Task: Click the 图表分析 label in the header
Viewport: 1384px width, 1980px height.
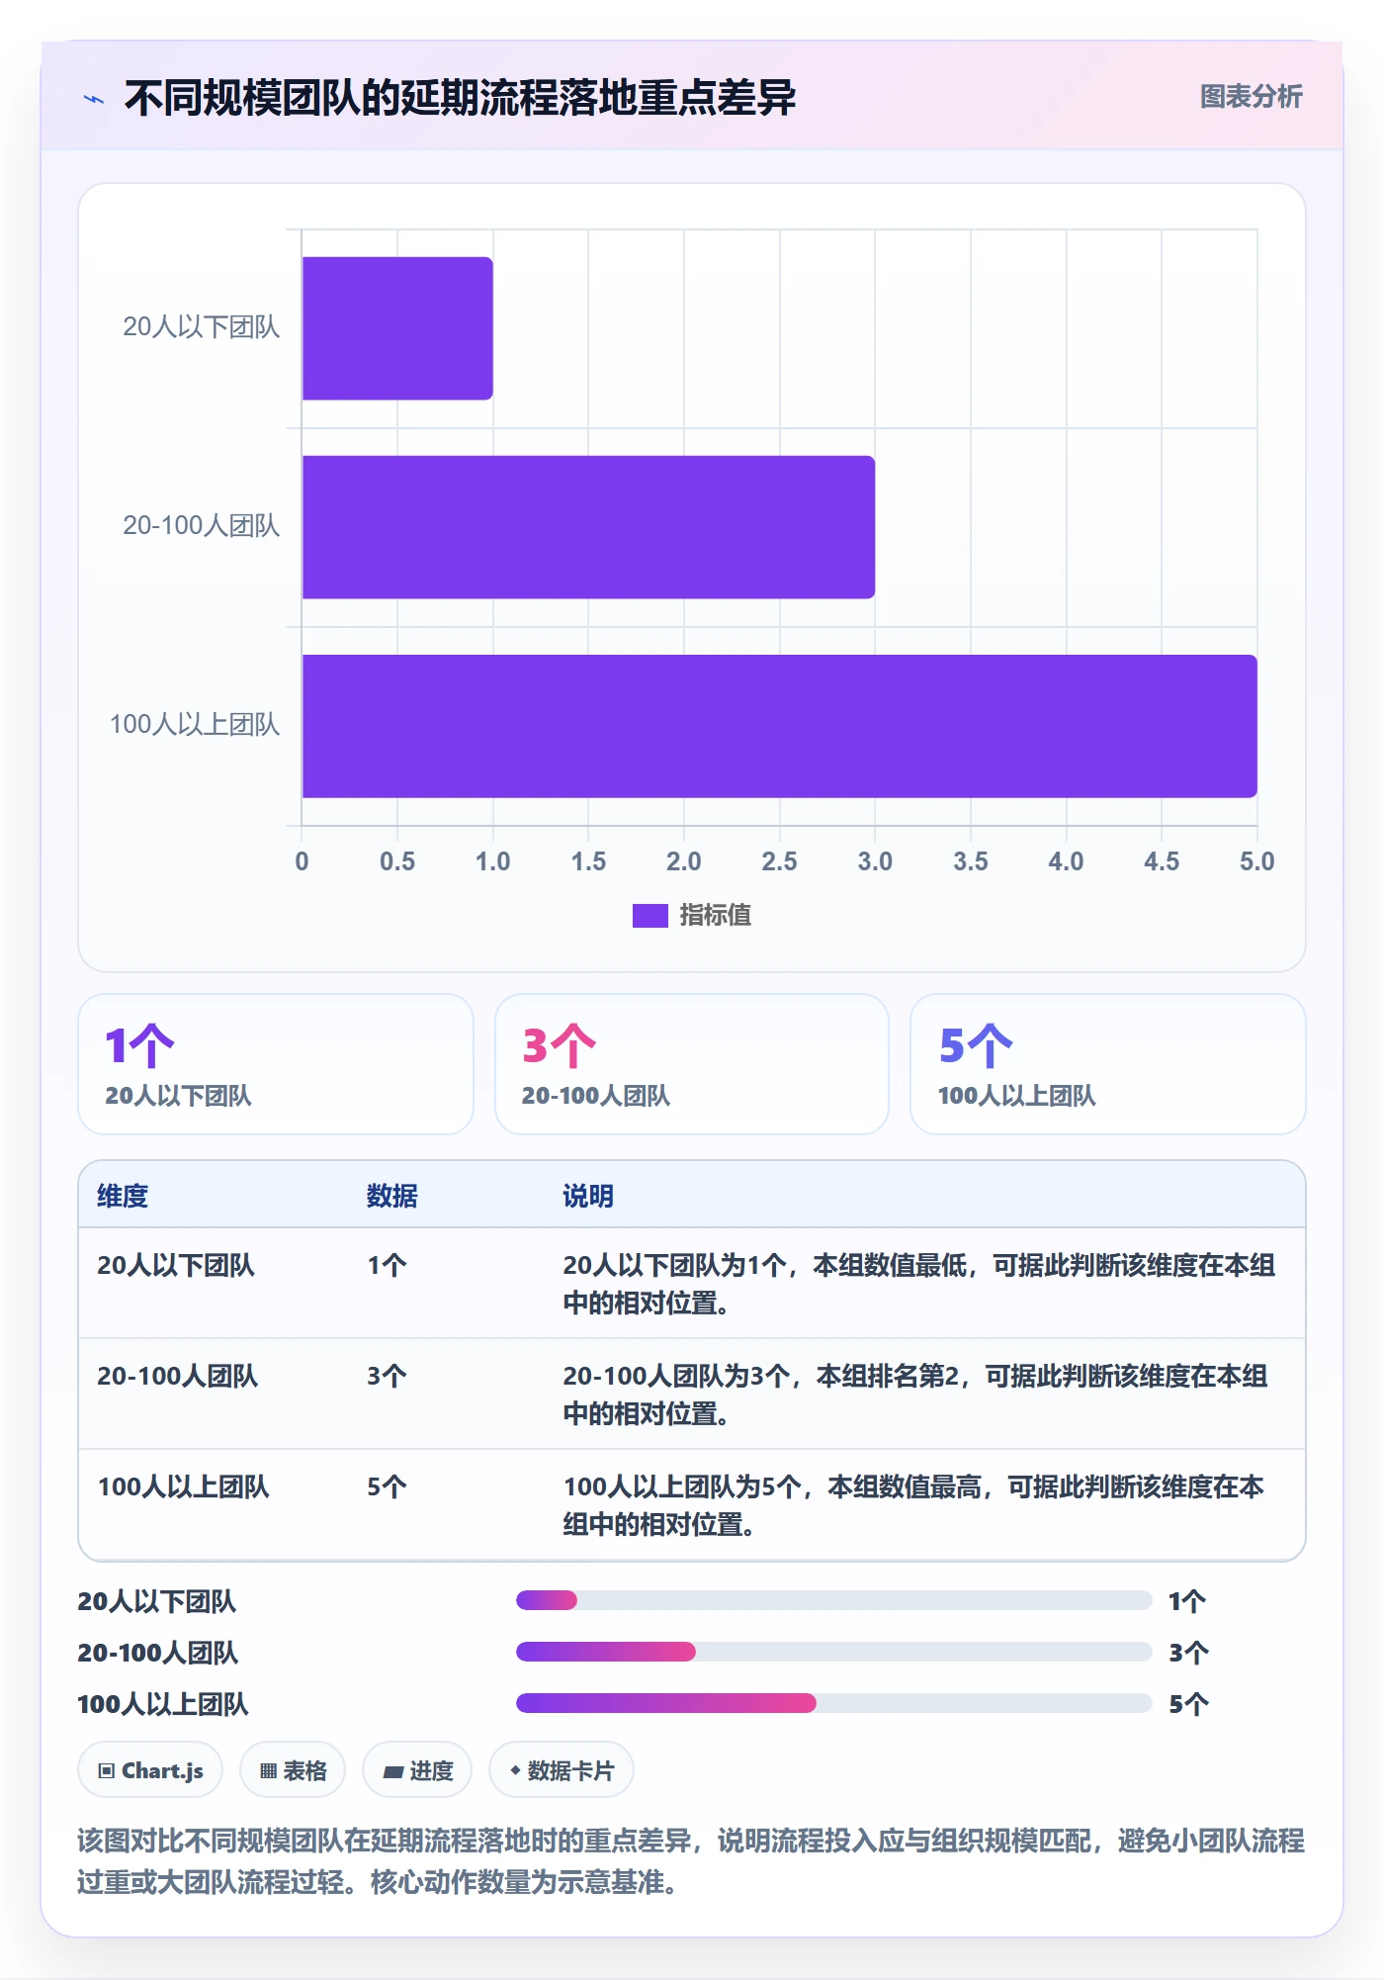Action: (1251, 97)
